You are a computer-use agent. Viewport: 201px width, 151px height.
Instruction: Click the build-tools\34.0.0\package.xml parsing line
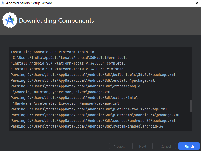pyautogui.click(x=93, y=75)
